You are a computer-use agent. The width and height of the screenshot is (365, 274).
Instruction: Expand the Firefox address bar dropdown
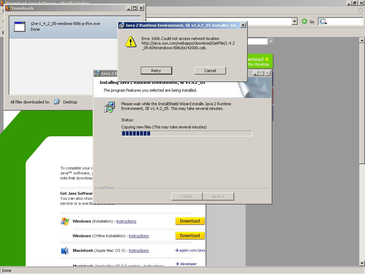294,21
